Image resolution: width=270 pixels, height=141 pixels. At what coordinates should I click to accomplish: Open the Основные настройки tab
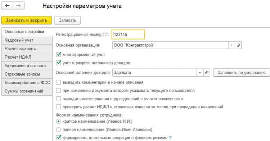27,32
